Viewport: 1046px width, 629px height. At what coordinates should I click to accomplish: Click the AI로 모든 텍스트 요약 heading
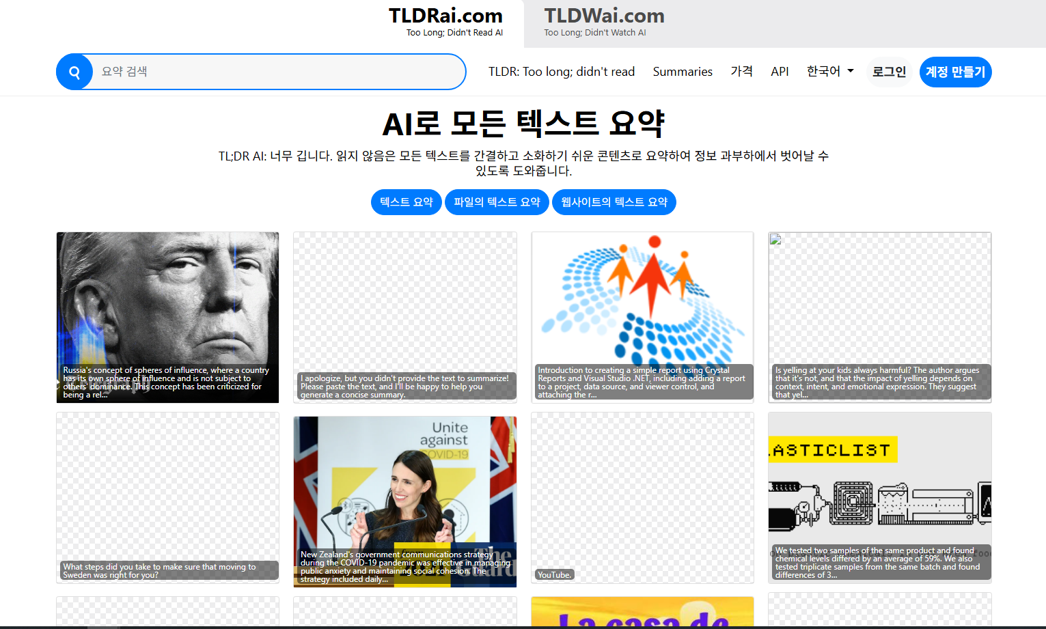click(523, 124)
